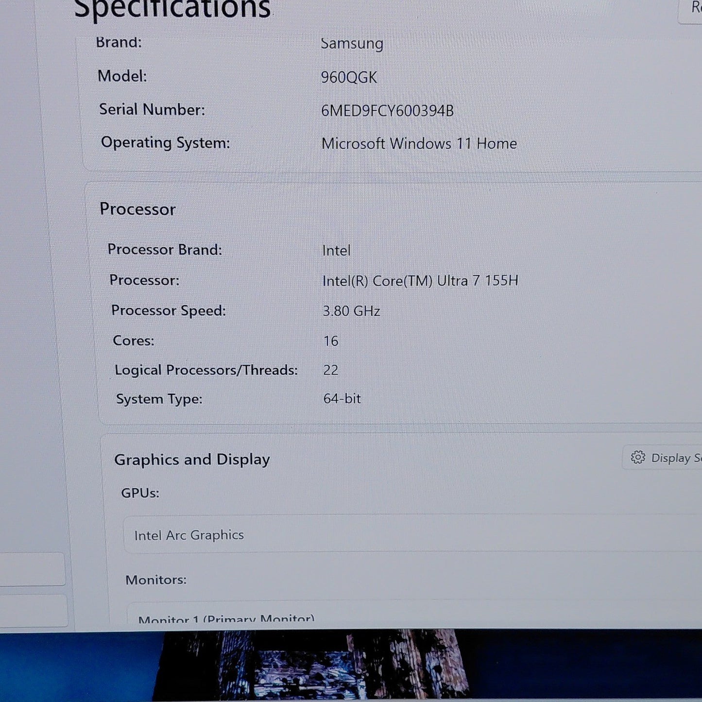Image resolution: width=702 pixels, height=702 pixels.
Task: Click the Cores label
Action: [134, 341]
